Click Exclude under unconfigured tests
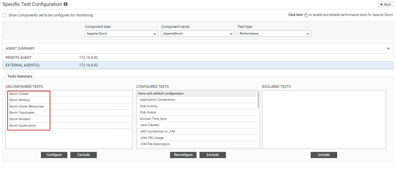The width and height of the screenshot is (396, 171). coord(84,155)
